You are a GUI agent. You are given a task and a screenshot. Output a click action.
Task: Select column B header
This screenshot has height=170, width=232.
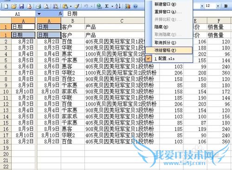pos(73,21)
